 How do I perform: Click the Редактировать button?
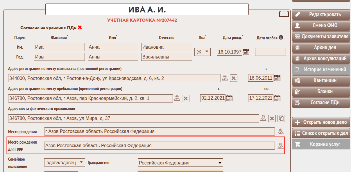click(321, 14)
